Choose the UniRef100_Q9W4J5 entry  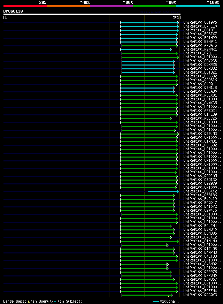pyautogui.click(x=200, y=210)
